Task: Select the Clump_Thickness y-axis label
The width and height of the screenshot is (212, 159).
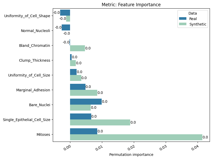Action: pos(35,60)
